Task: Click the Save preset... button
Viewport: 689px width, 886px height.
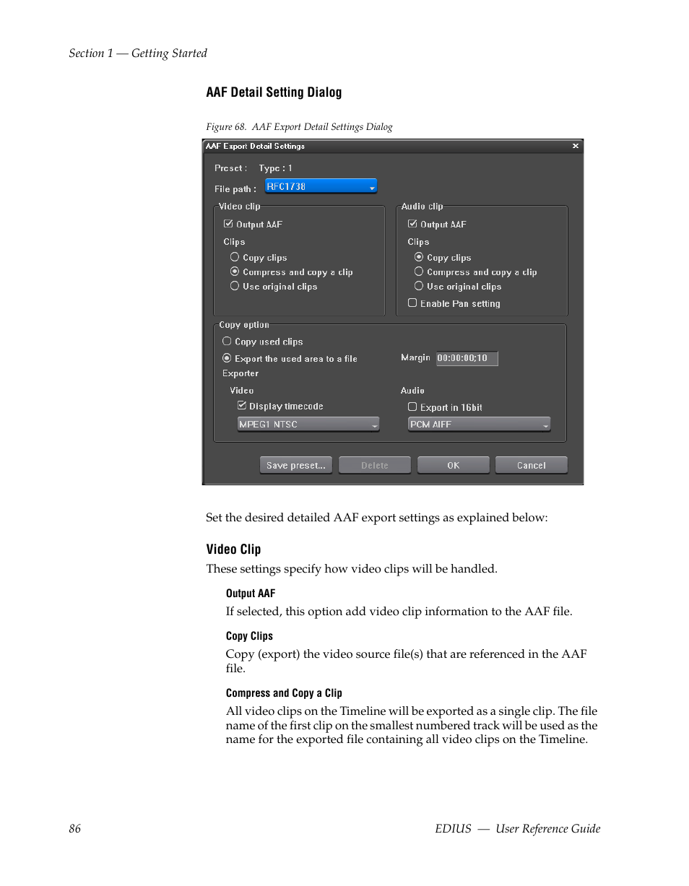Action: [296, 466]
